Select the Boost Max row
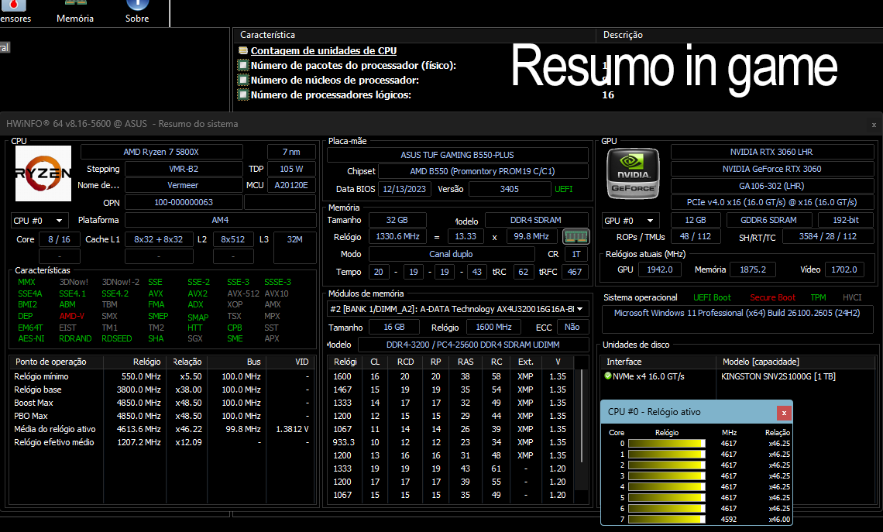Viewport: 883px width, 532px height. (x=162, y=403)
